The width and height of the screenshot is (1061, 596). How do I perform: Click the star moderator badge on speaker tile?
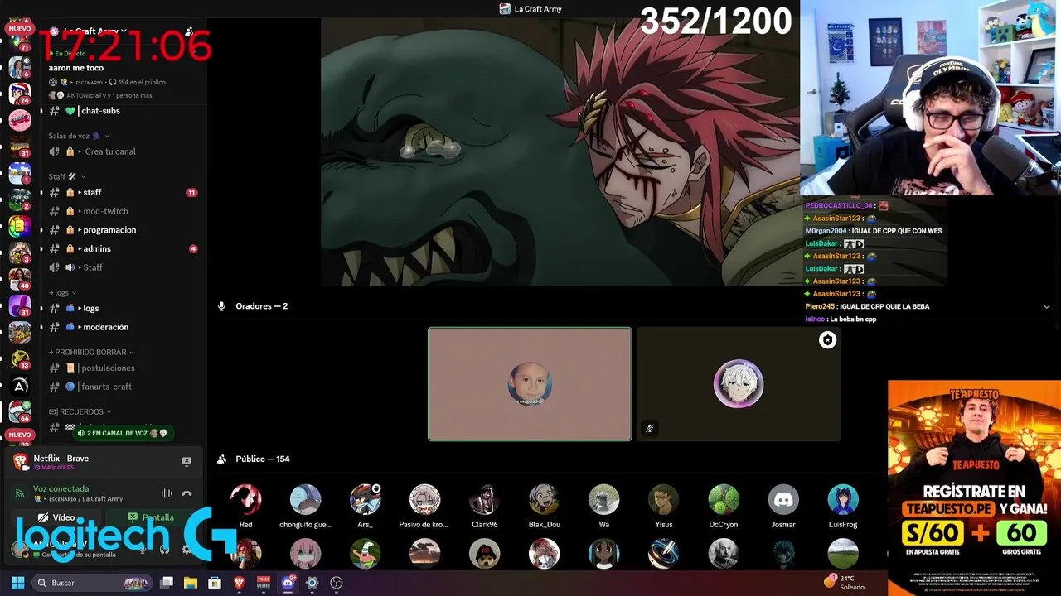pyautogui.click(x=827, y=340)
